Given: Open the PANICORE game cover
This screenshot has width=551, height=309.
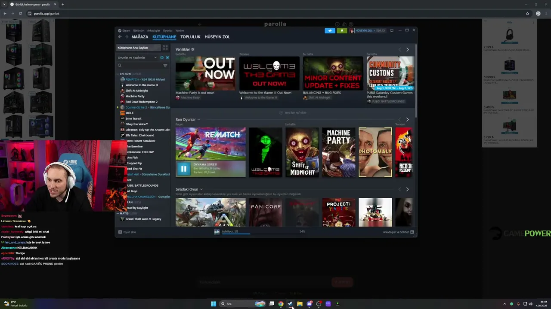Looking at the screenshot, I should point(266,212).
